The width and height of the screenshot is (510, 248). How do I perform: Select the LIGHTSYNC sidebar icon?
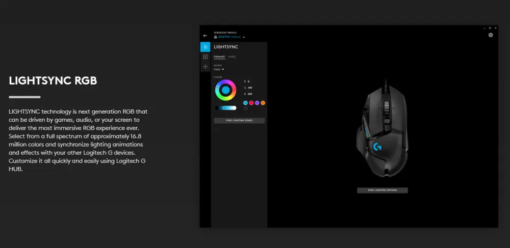(205, 47)
